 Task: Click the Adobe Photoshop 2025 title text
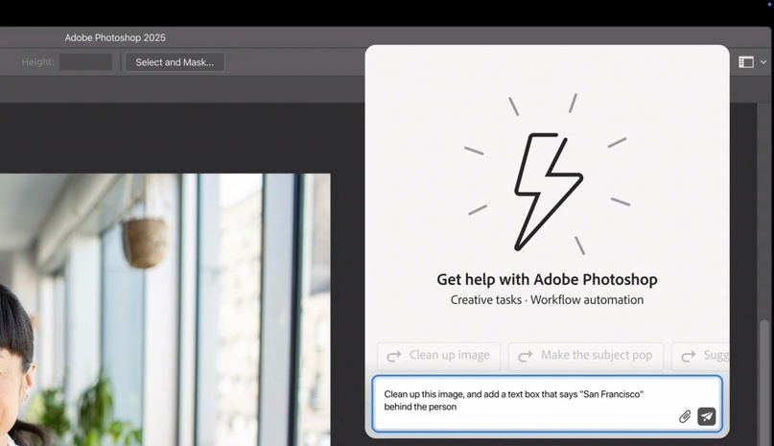(115, 37)
